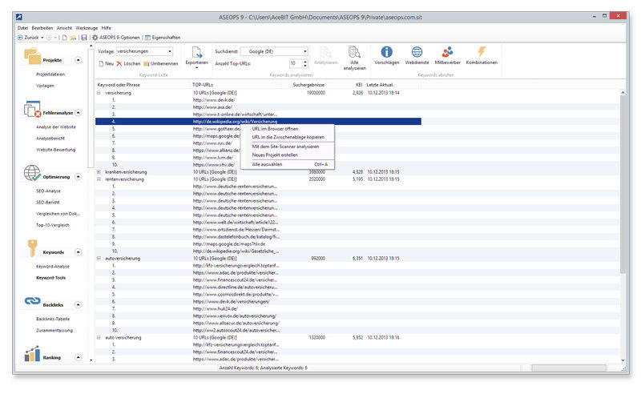Choose Alle auswählen in context menu
This screenshot has height=394, width=641.
coord(288,165)
